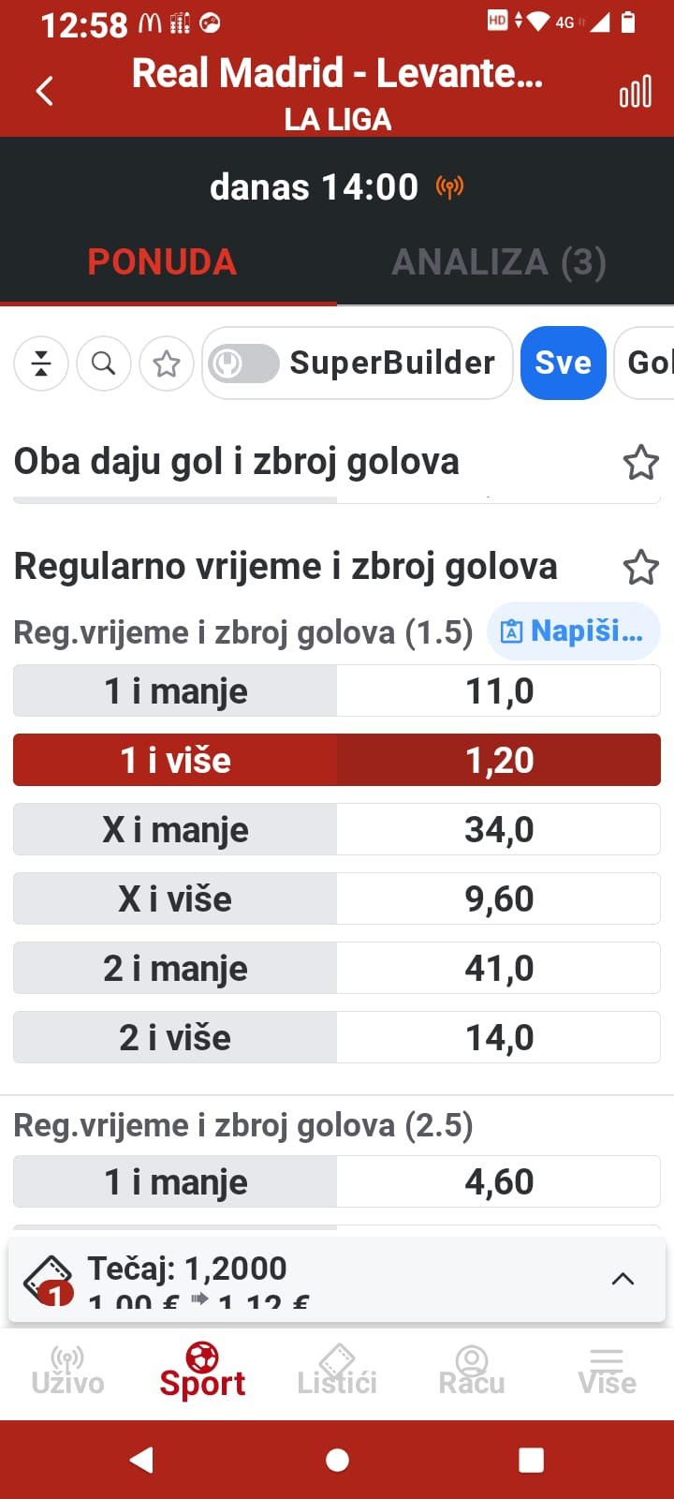Go to Uživo live section

67,1372
